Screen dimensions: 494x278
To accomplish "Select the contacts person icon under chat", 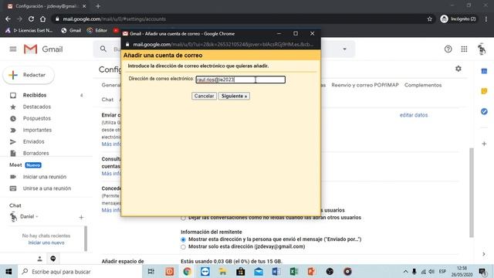I will (x=39, y=259).
